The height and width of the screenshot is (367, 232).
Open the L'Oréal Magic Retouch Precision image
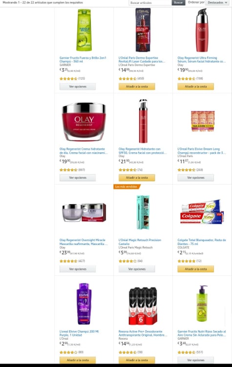(x=143, y=212)
